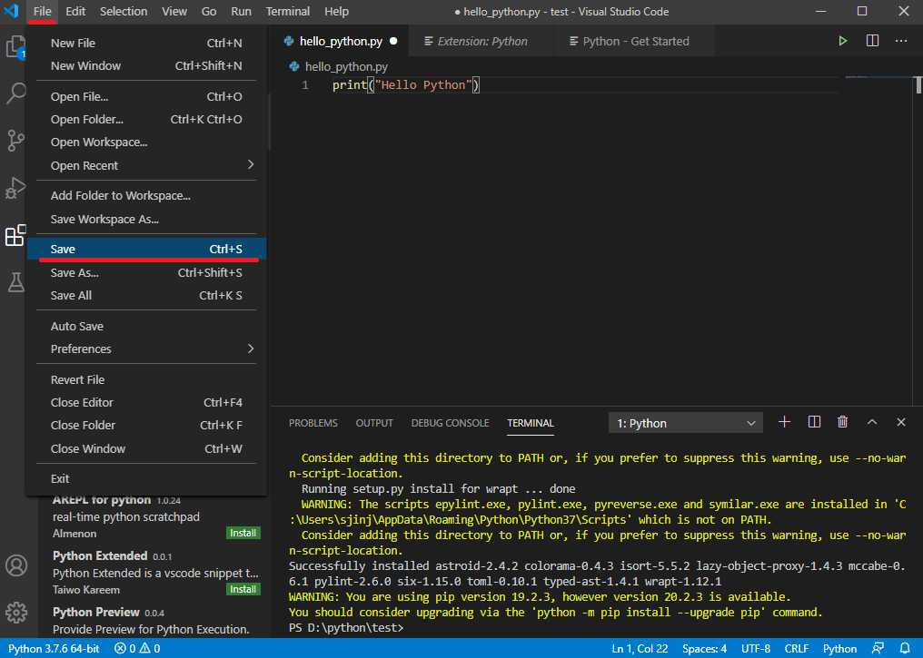Viewport: 923px width, 658px height.
Task: Choose Save All menu entry
Action: (146, 295)
